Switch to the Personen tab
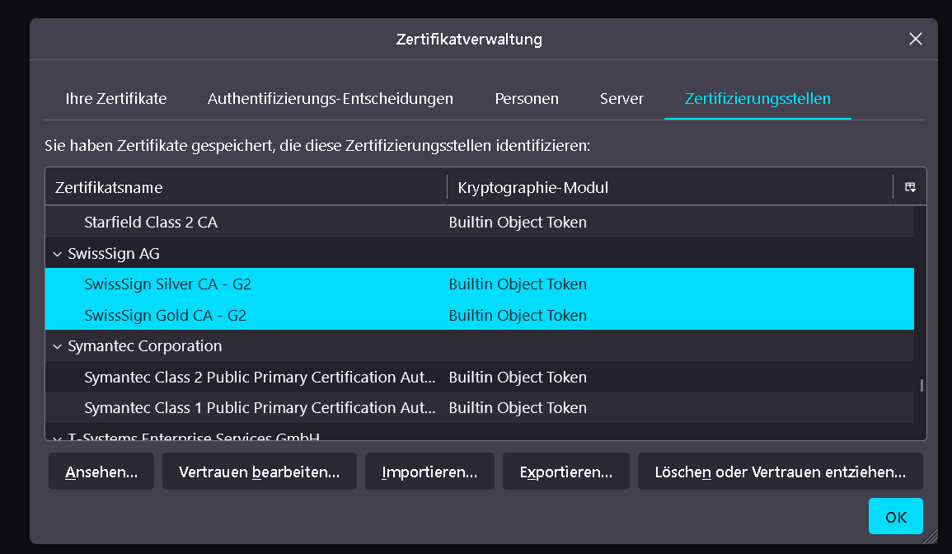 [x=527, y=99]
